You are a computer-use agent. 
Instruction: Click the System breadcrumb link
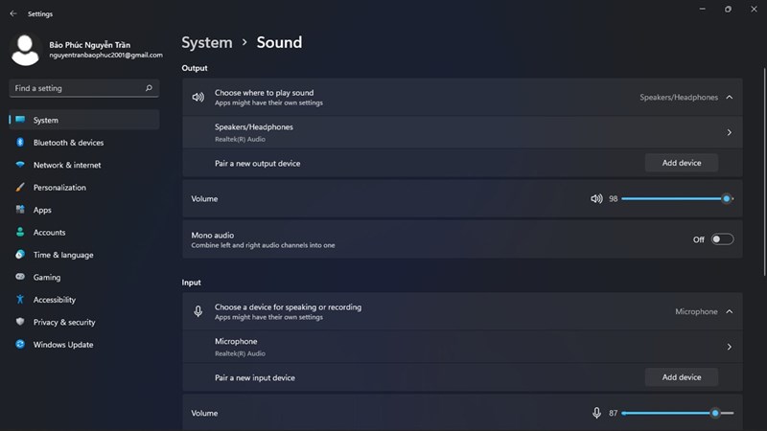[x=207, y=42]
